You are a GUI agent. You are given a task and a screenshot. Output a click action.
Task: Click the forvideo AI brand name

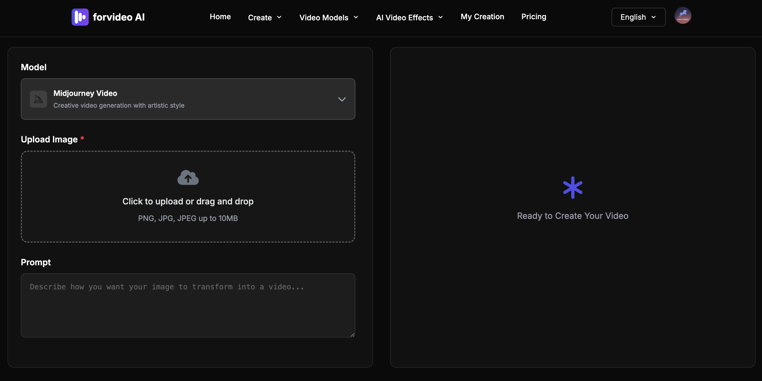coord(119,17)
